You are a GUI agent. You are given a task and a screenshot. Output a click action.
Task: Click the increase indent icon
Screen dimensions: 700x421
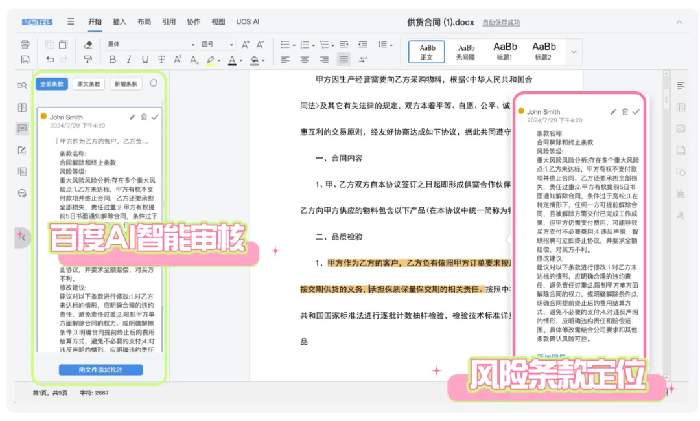click(x=363, y=44)
